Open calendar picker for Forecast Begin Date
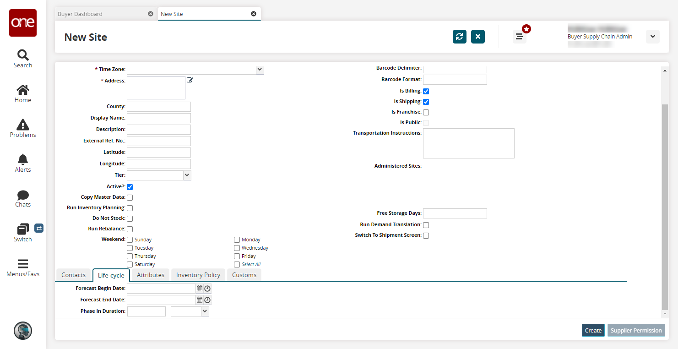 tap(200, 289)
